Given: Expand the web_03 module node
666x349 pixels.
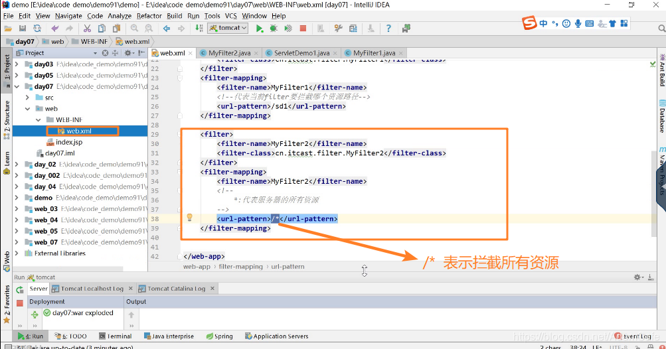Looking at the screenshot, I should [x=17, y=208].
